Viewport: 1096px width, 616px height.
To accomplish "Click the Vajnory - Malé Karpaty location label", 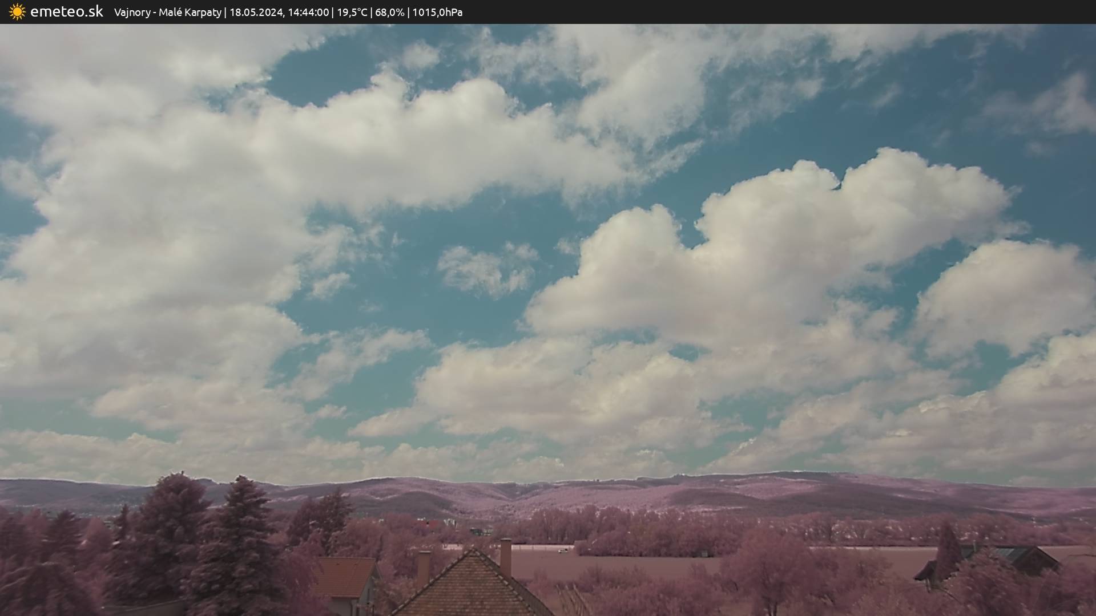I will click(x=167, y=12).
